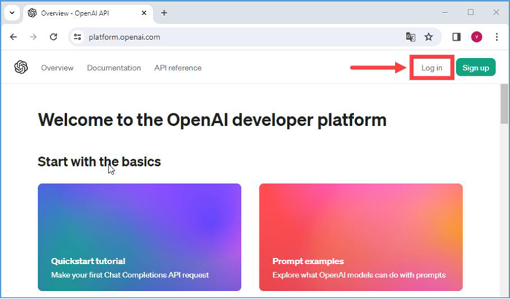The width and height of the screenshot is (510, 299).
Task: Click 'Explore what OpenAI models can do with prompts' text
Action: point(359,275)
